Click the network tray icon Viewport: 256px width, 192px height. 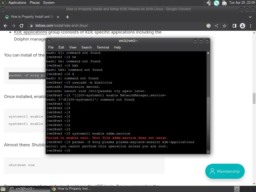tap(224, 3)
